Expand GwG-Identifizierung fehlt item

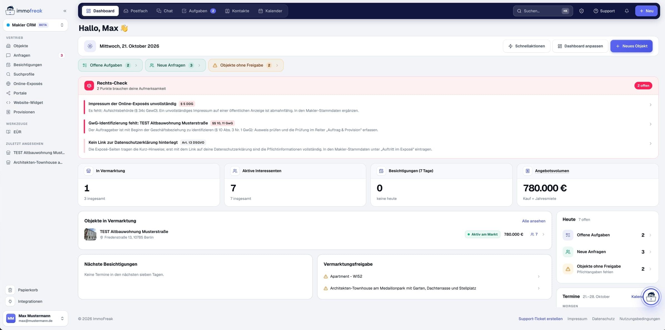368,126
